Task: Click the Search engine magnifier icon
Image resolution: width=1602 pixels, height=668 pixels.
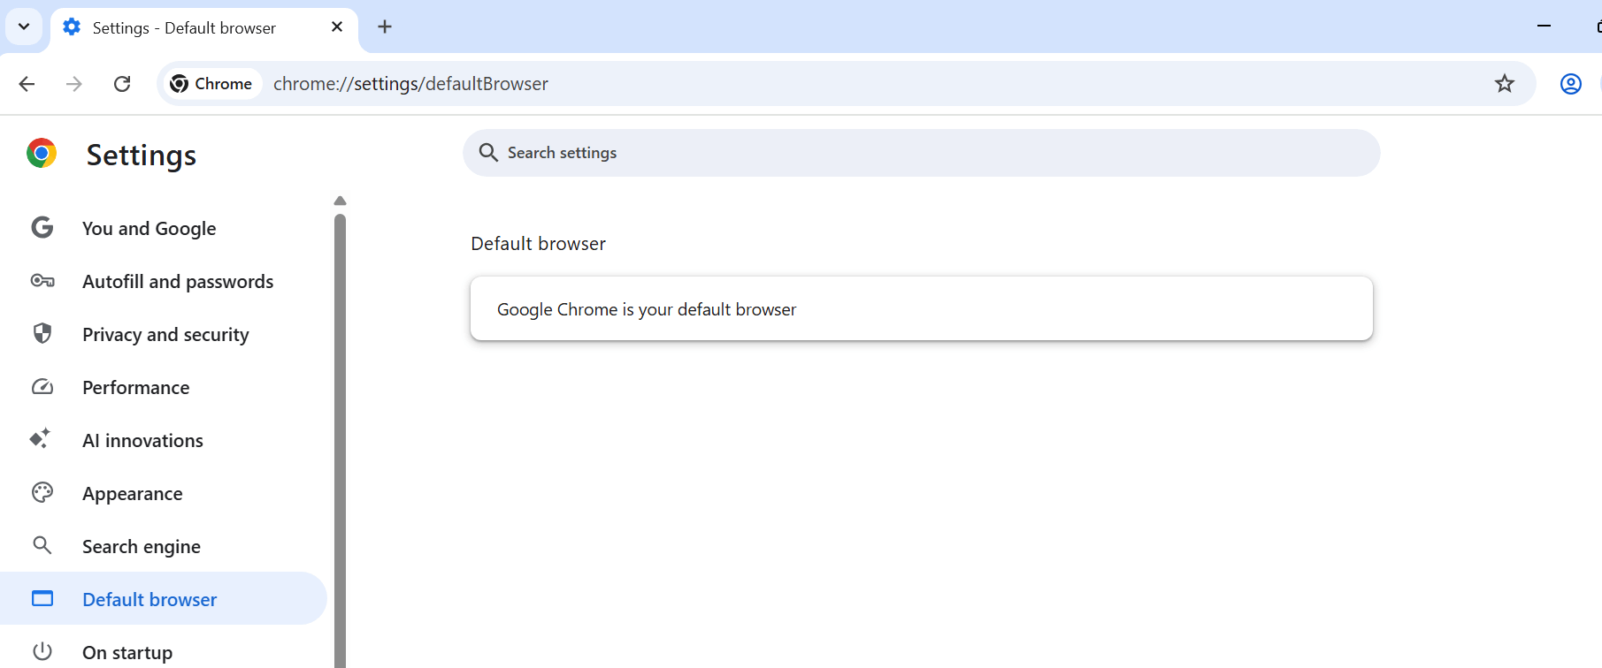Action: 42,545
